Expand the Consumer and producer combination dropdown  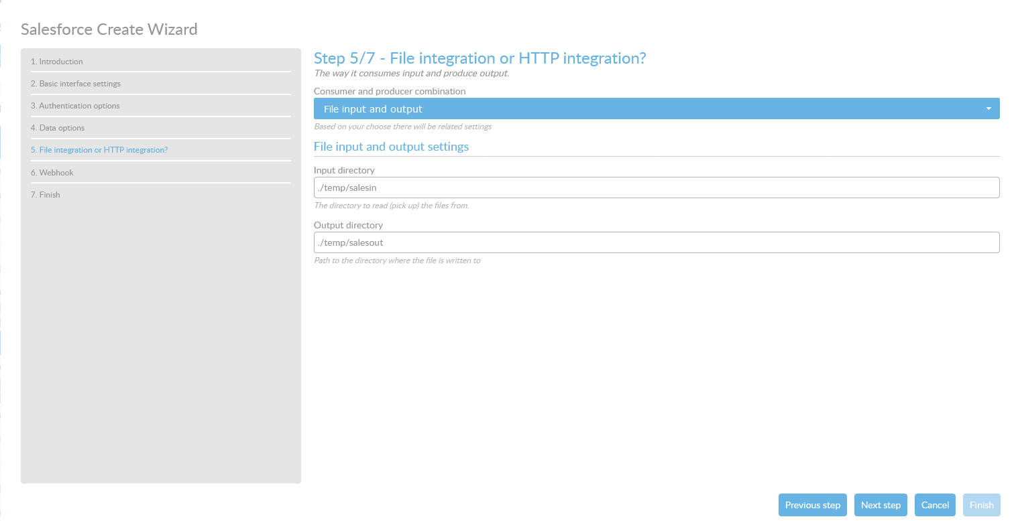[656, 108]
